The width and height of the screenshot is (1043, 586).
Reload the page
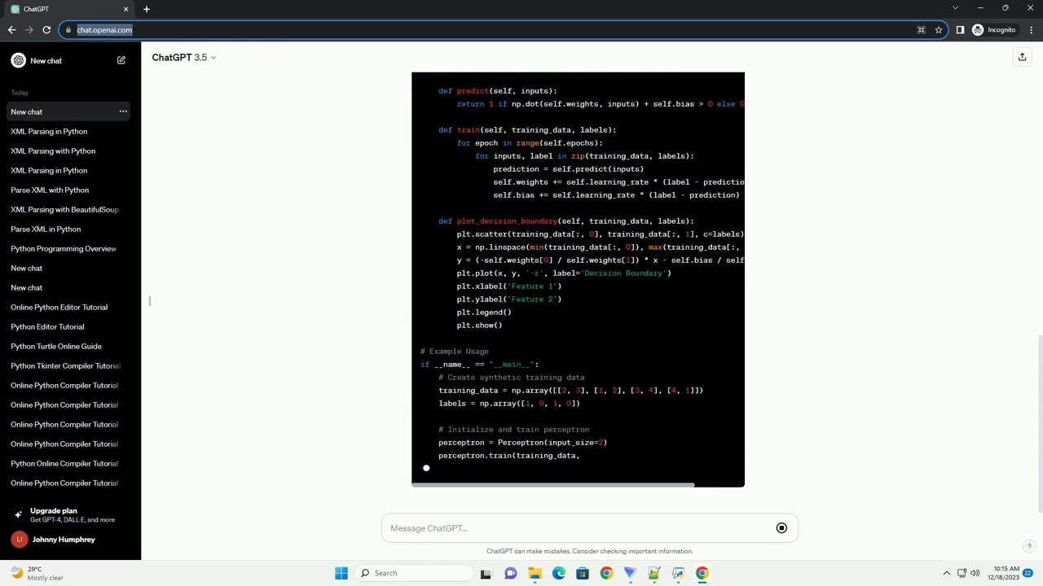46,30
